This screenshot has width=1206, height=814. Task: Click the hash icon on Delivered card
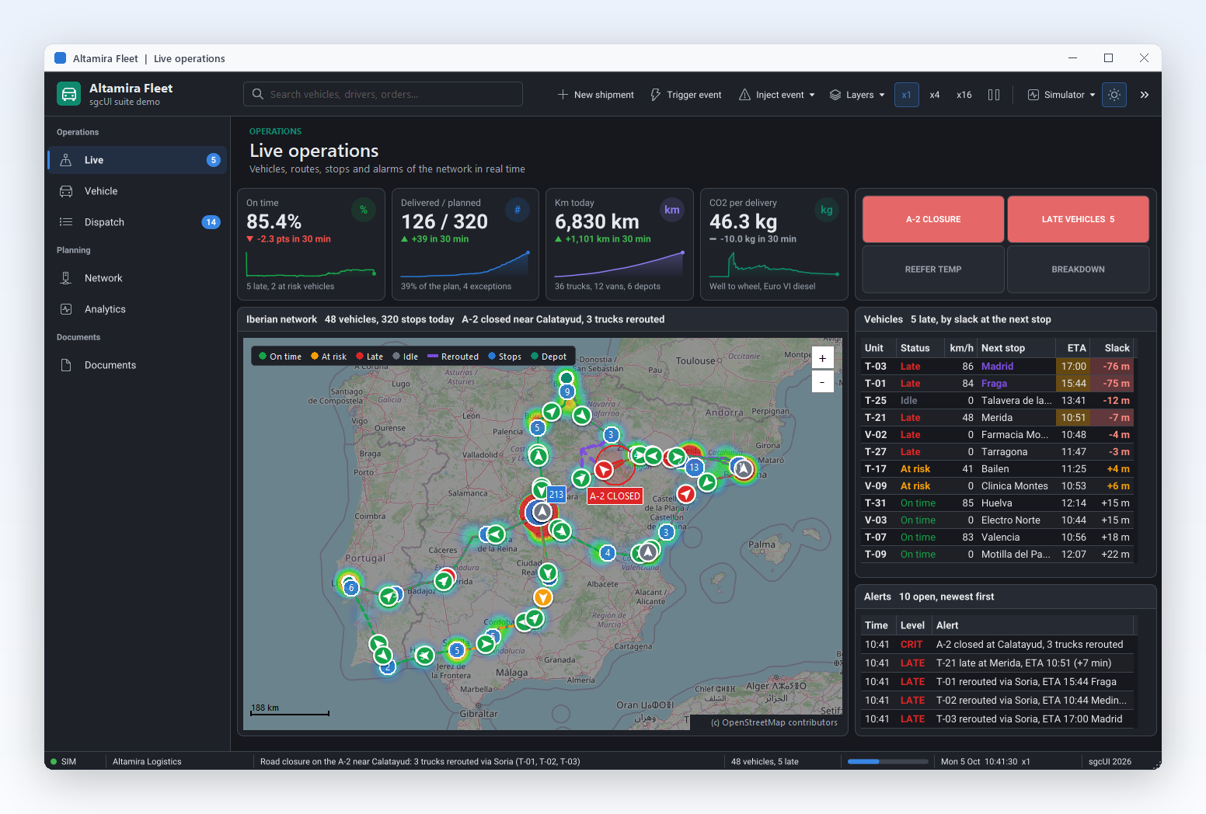(518, 209)
